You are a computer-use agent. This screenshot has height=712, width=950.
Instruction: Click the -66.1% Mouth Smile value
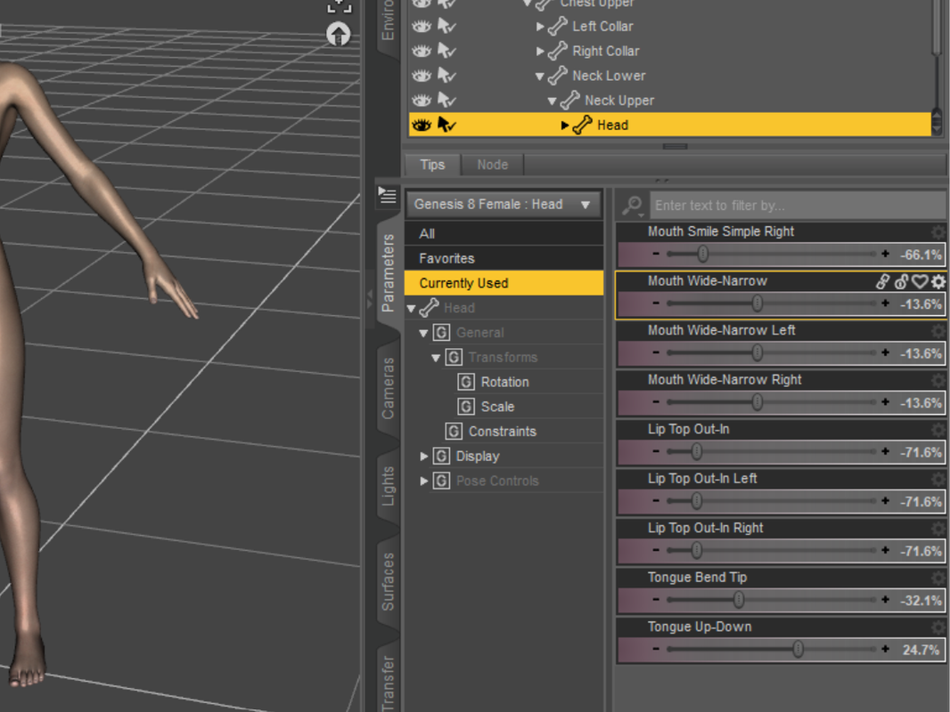point(921,255)
